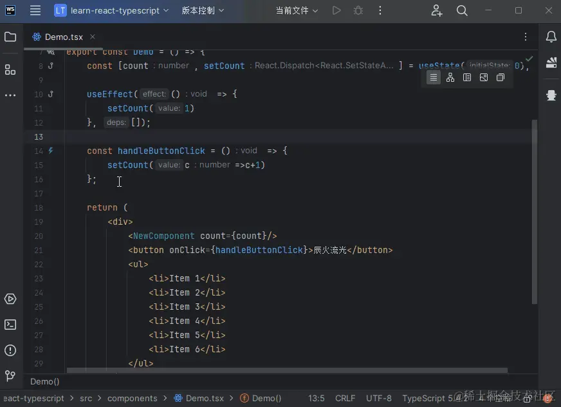Change UTF-8 file encoding
The height and width of the screenshot is (407, 561).
378,398
